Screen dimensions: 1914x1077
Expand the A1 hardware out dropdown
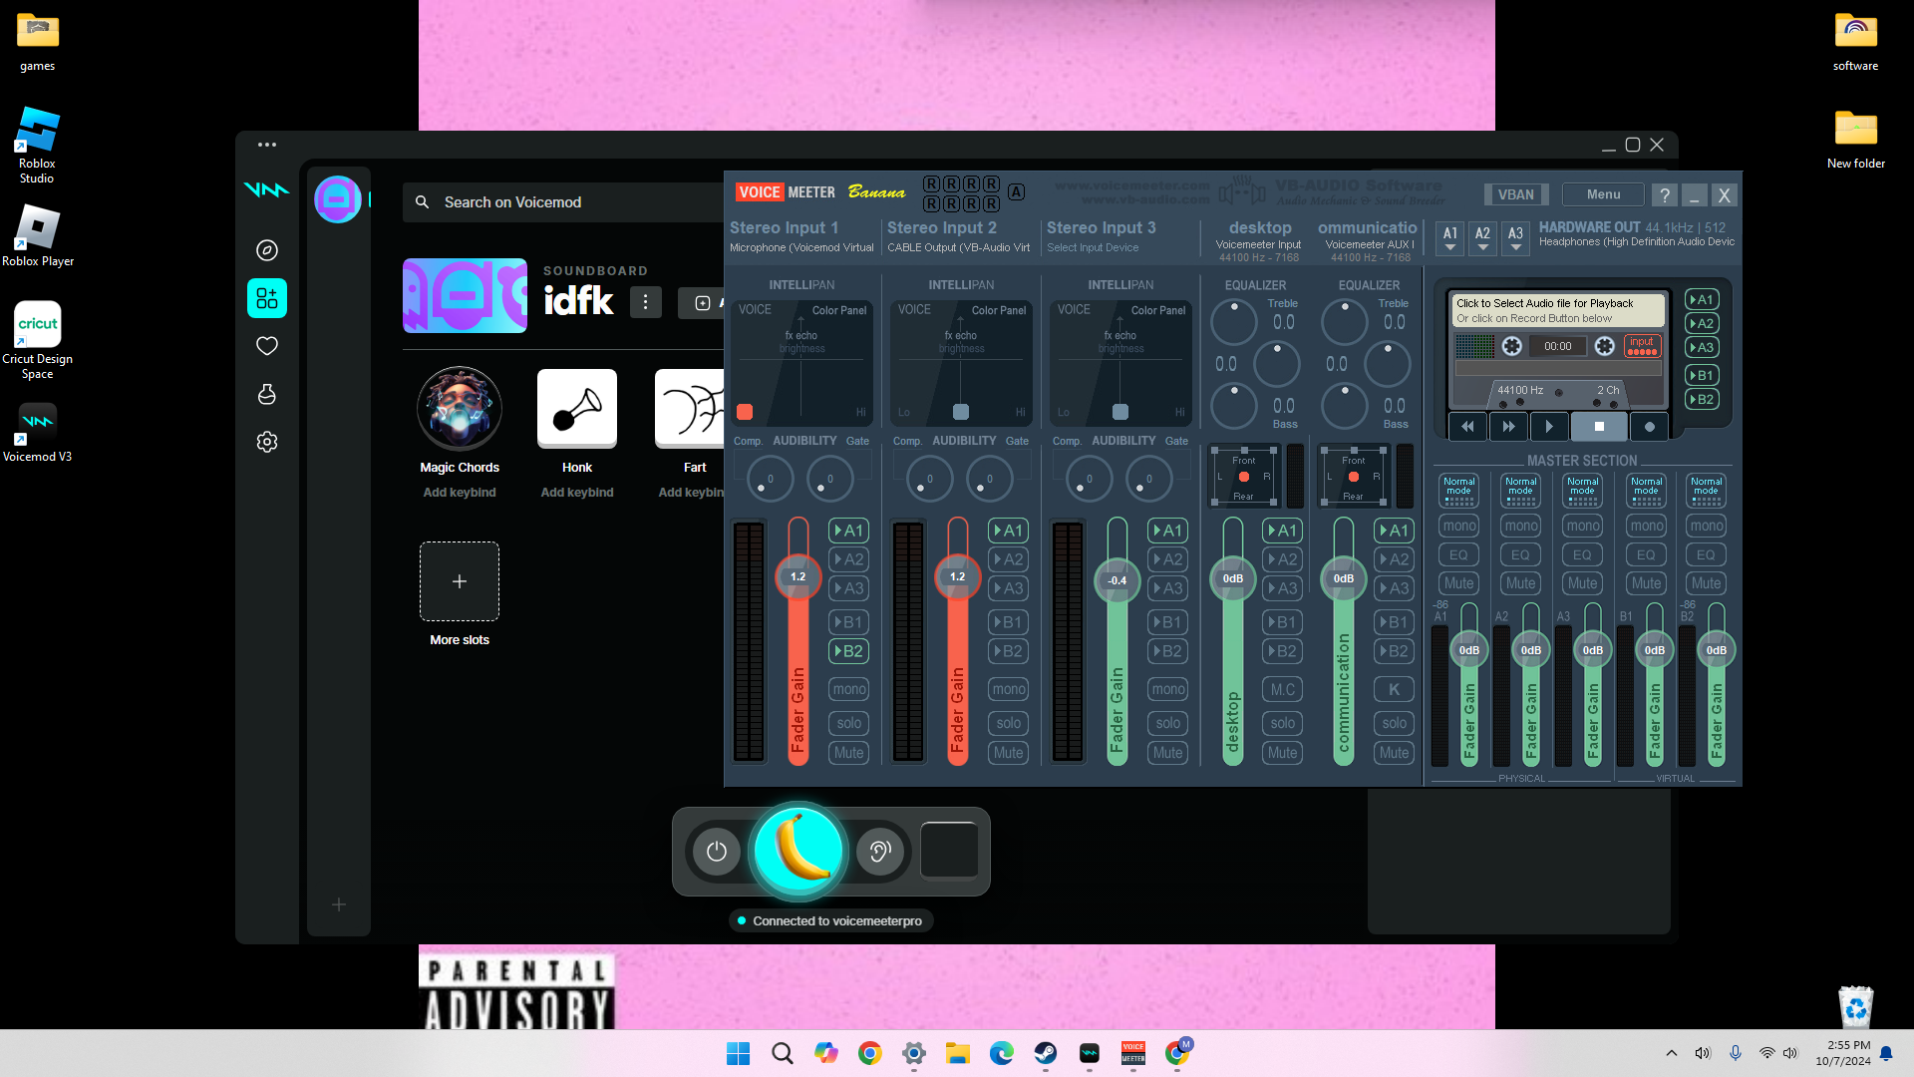pos(1450,238)
